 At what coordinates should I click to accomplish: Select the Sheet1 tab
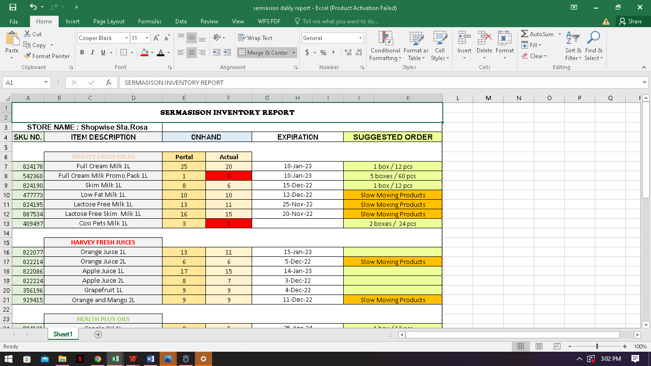point(63,335)
